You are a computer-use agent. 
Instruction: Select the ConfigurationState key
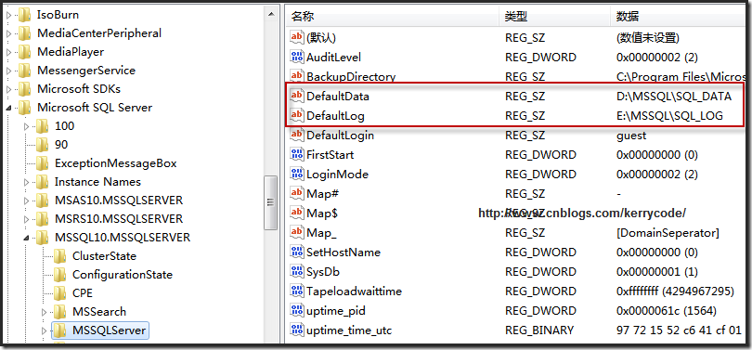pos(123,275)
